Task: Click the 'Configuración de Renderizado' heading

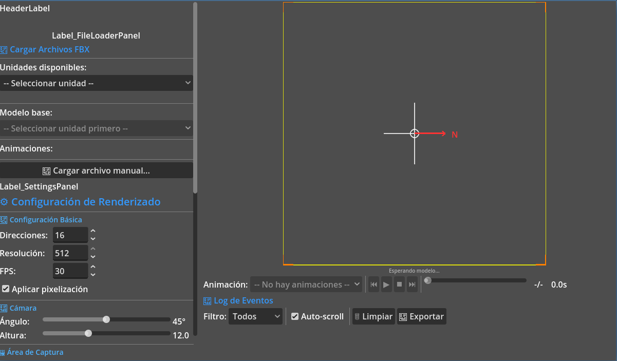Action: pyautogui.click(x=86, y=202)
